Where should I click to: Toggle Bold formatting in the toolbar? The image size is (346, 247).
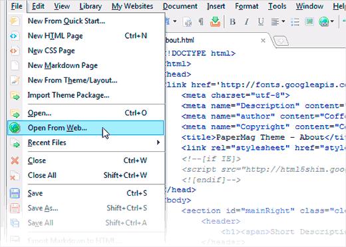coord(232,21)
